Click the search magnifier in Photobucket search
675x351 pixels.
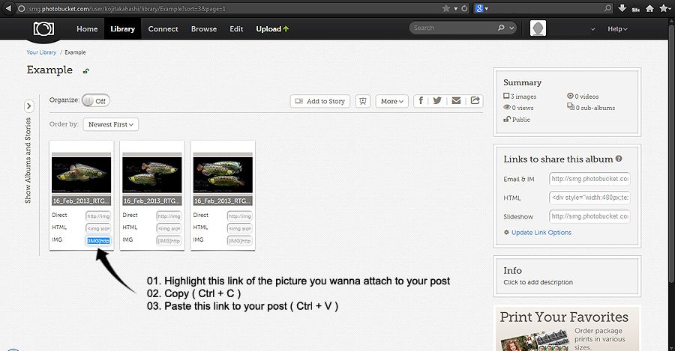pos(501,28)
